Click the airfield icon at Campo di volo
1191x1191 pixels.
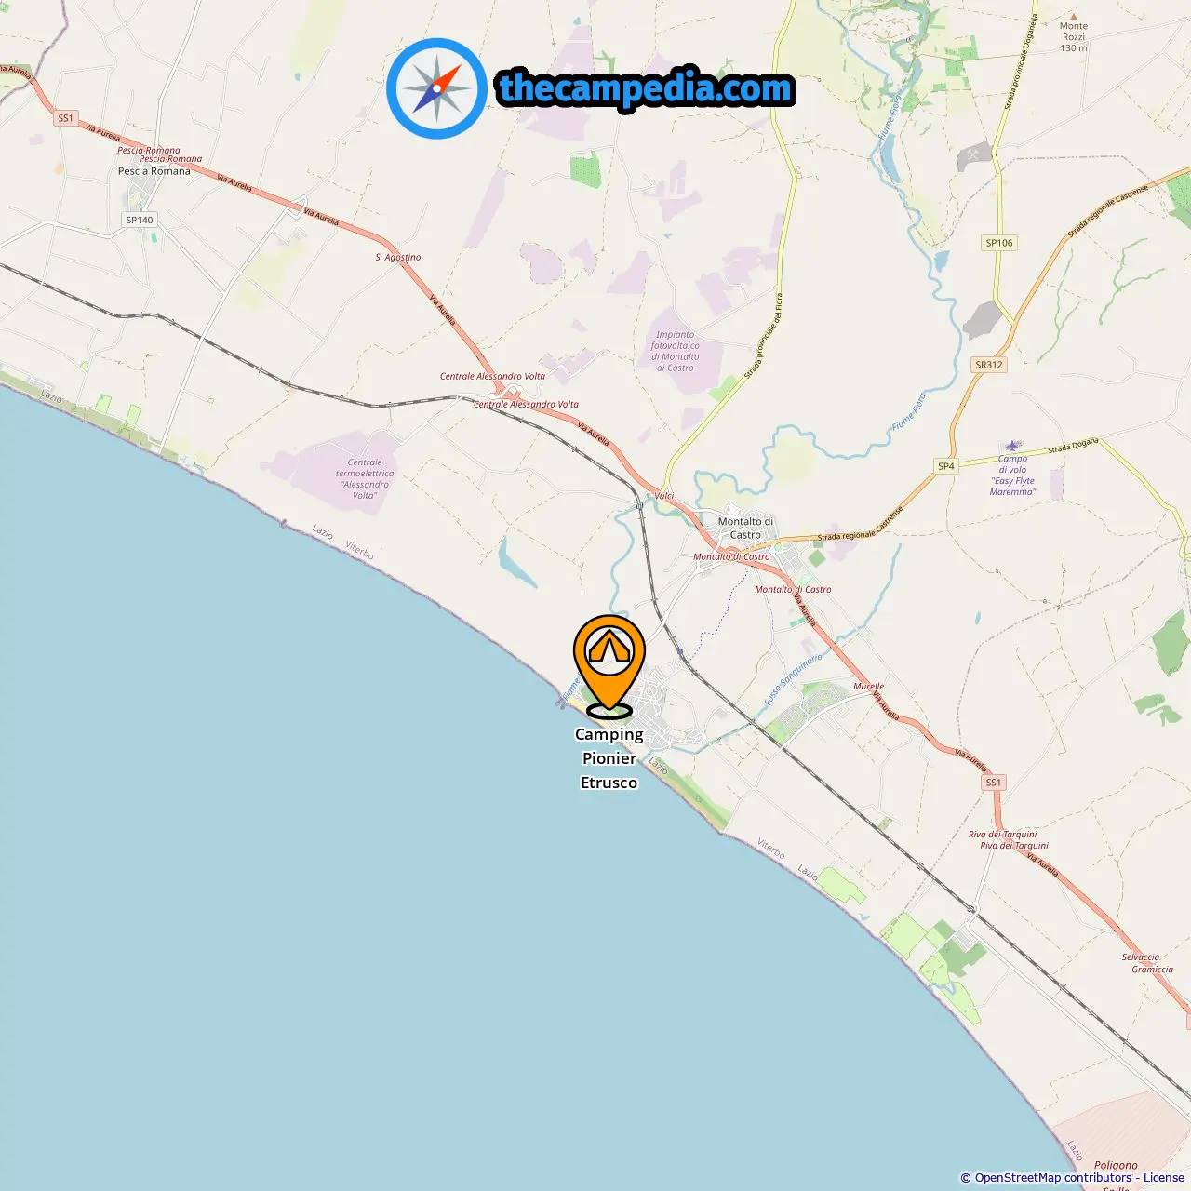point(1012,445)
